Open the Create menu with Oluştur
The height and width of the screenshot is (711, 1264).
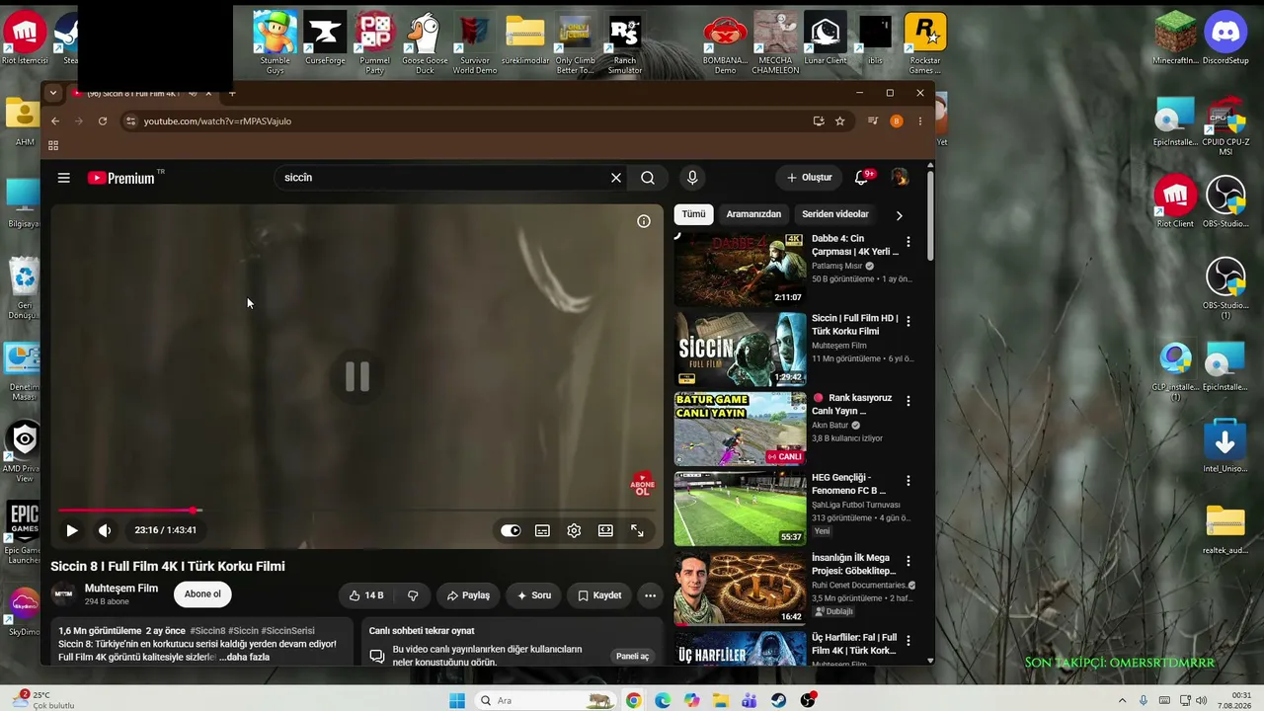(810, 178)
